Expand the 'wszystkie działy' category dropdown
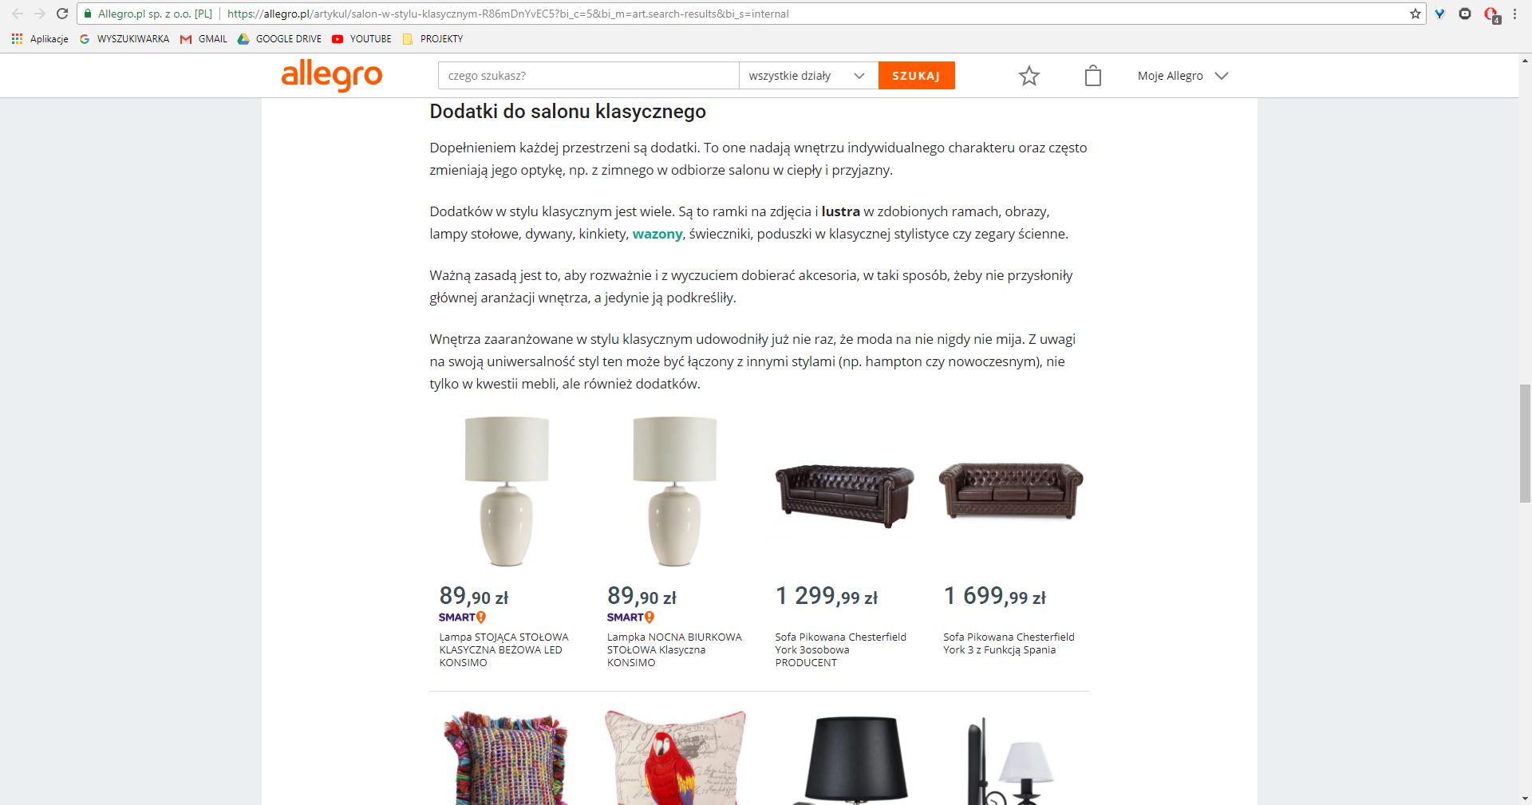Viewport: 1532px width, 805px height. [808, 76]
